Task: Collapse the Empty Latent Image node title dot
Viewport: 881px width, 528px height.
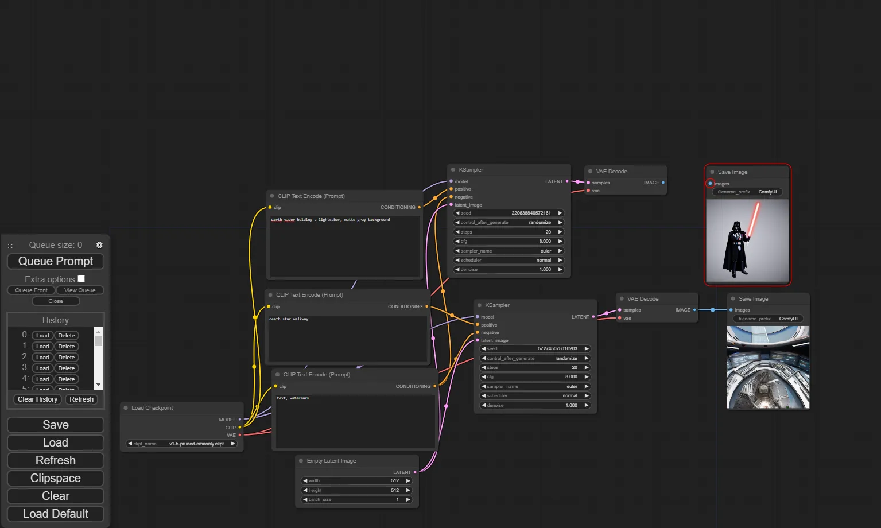Action: pos(301,461)
